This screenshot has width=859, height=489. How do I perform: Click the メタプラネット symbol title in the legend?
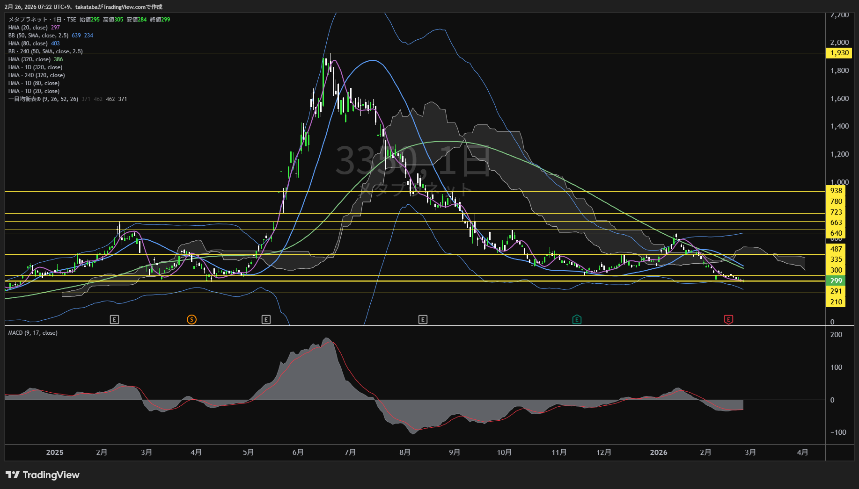click(28, 20)
